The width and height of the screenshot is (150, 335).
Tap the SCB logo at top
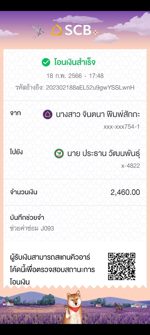(74, 30)
